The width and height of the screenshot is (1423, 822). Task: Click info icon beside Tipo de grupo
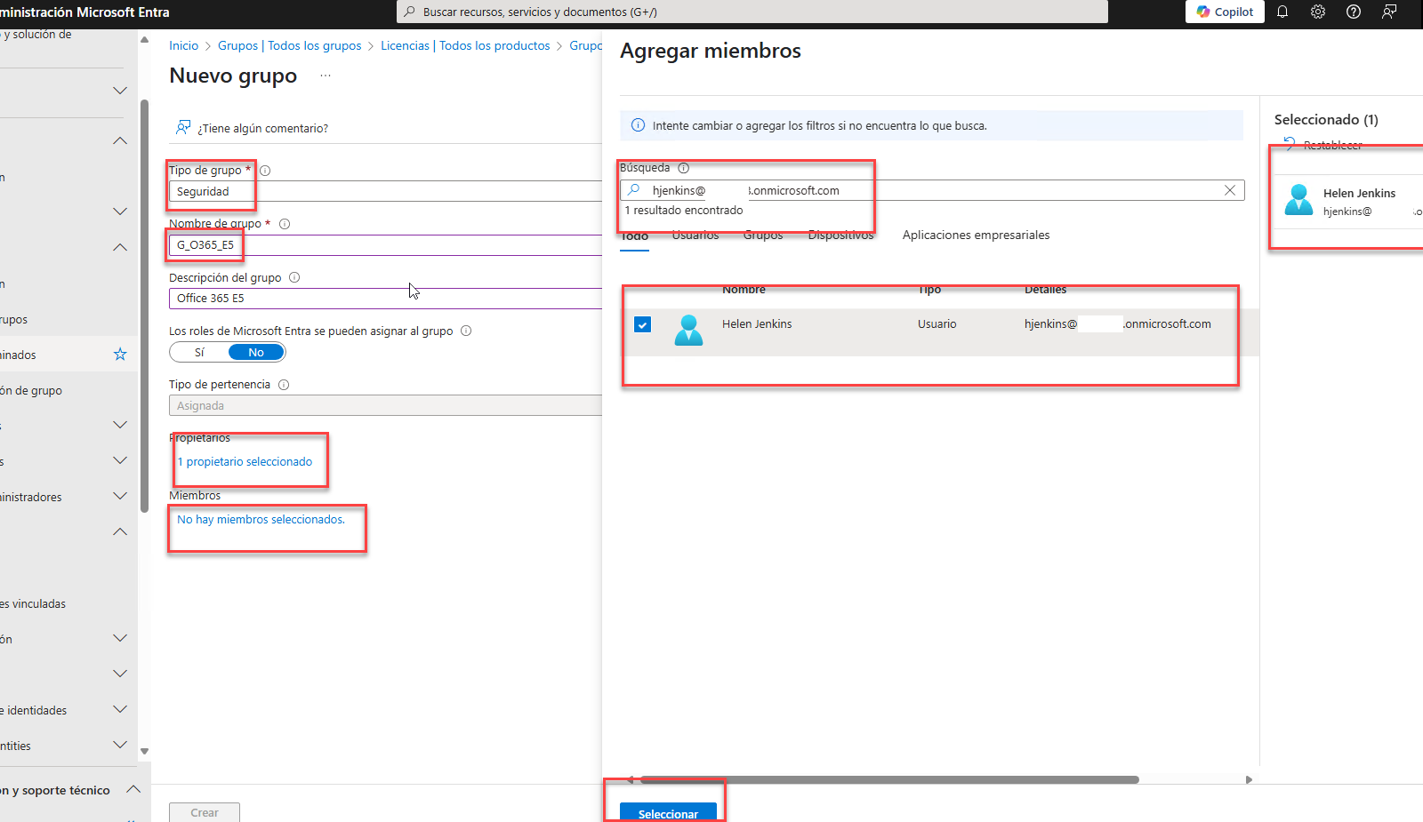pyautogui.click(x=265, y=171)
